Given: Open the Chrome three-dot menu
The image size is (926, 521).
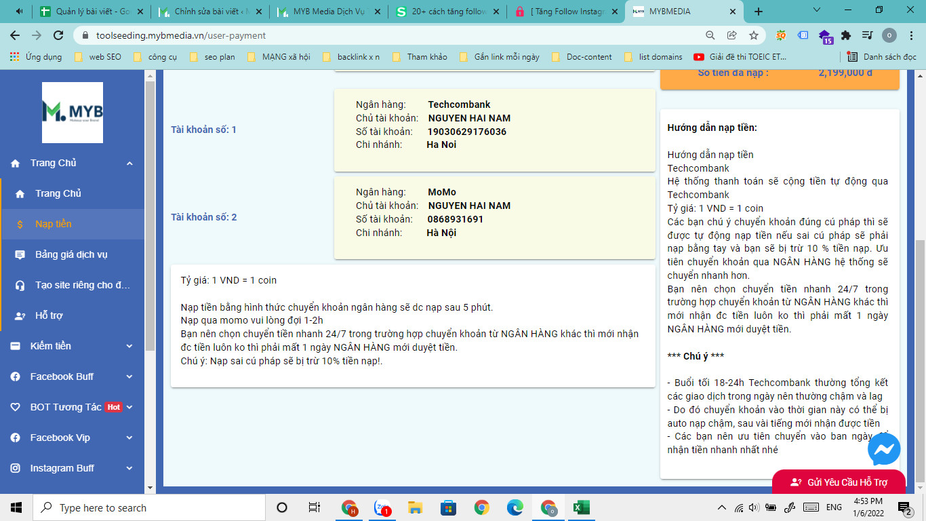Looking at the screenshot, I should coord(911,35).
